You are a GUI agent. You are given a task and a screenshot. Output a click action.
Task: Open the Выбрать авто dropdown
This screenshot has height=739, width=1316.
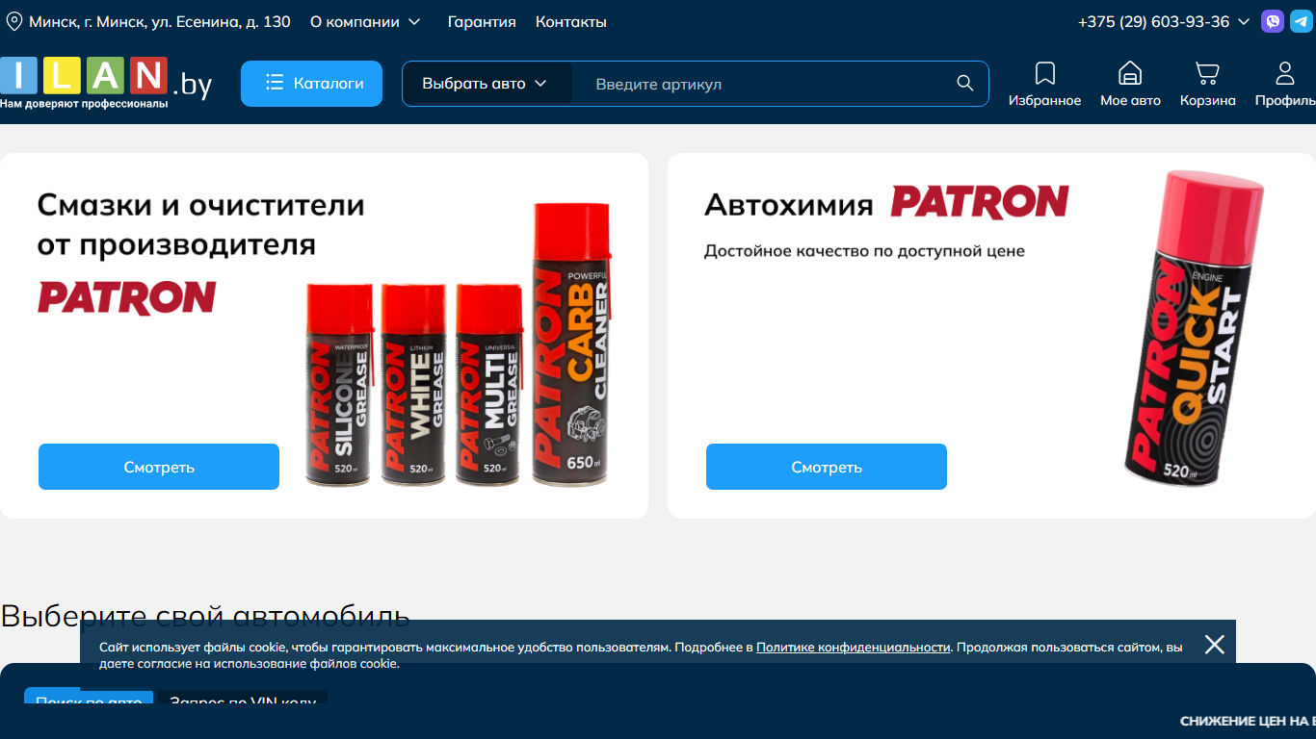point(486,84)
